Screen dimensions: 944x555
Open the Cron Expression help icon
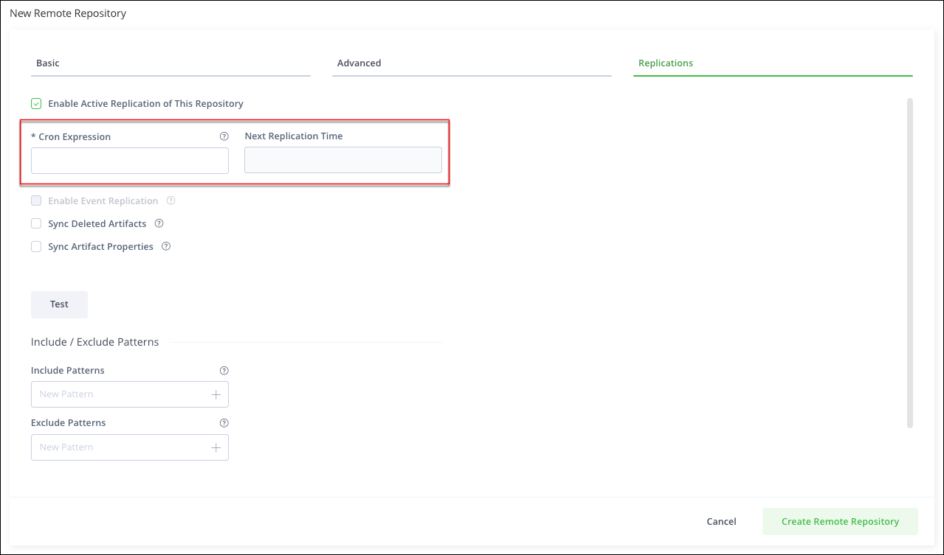tap(224, 136)
